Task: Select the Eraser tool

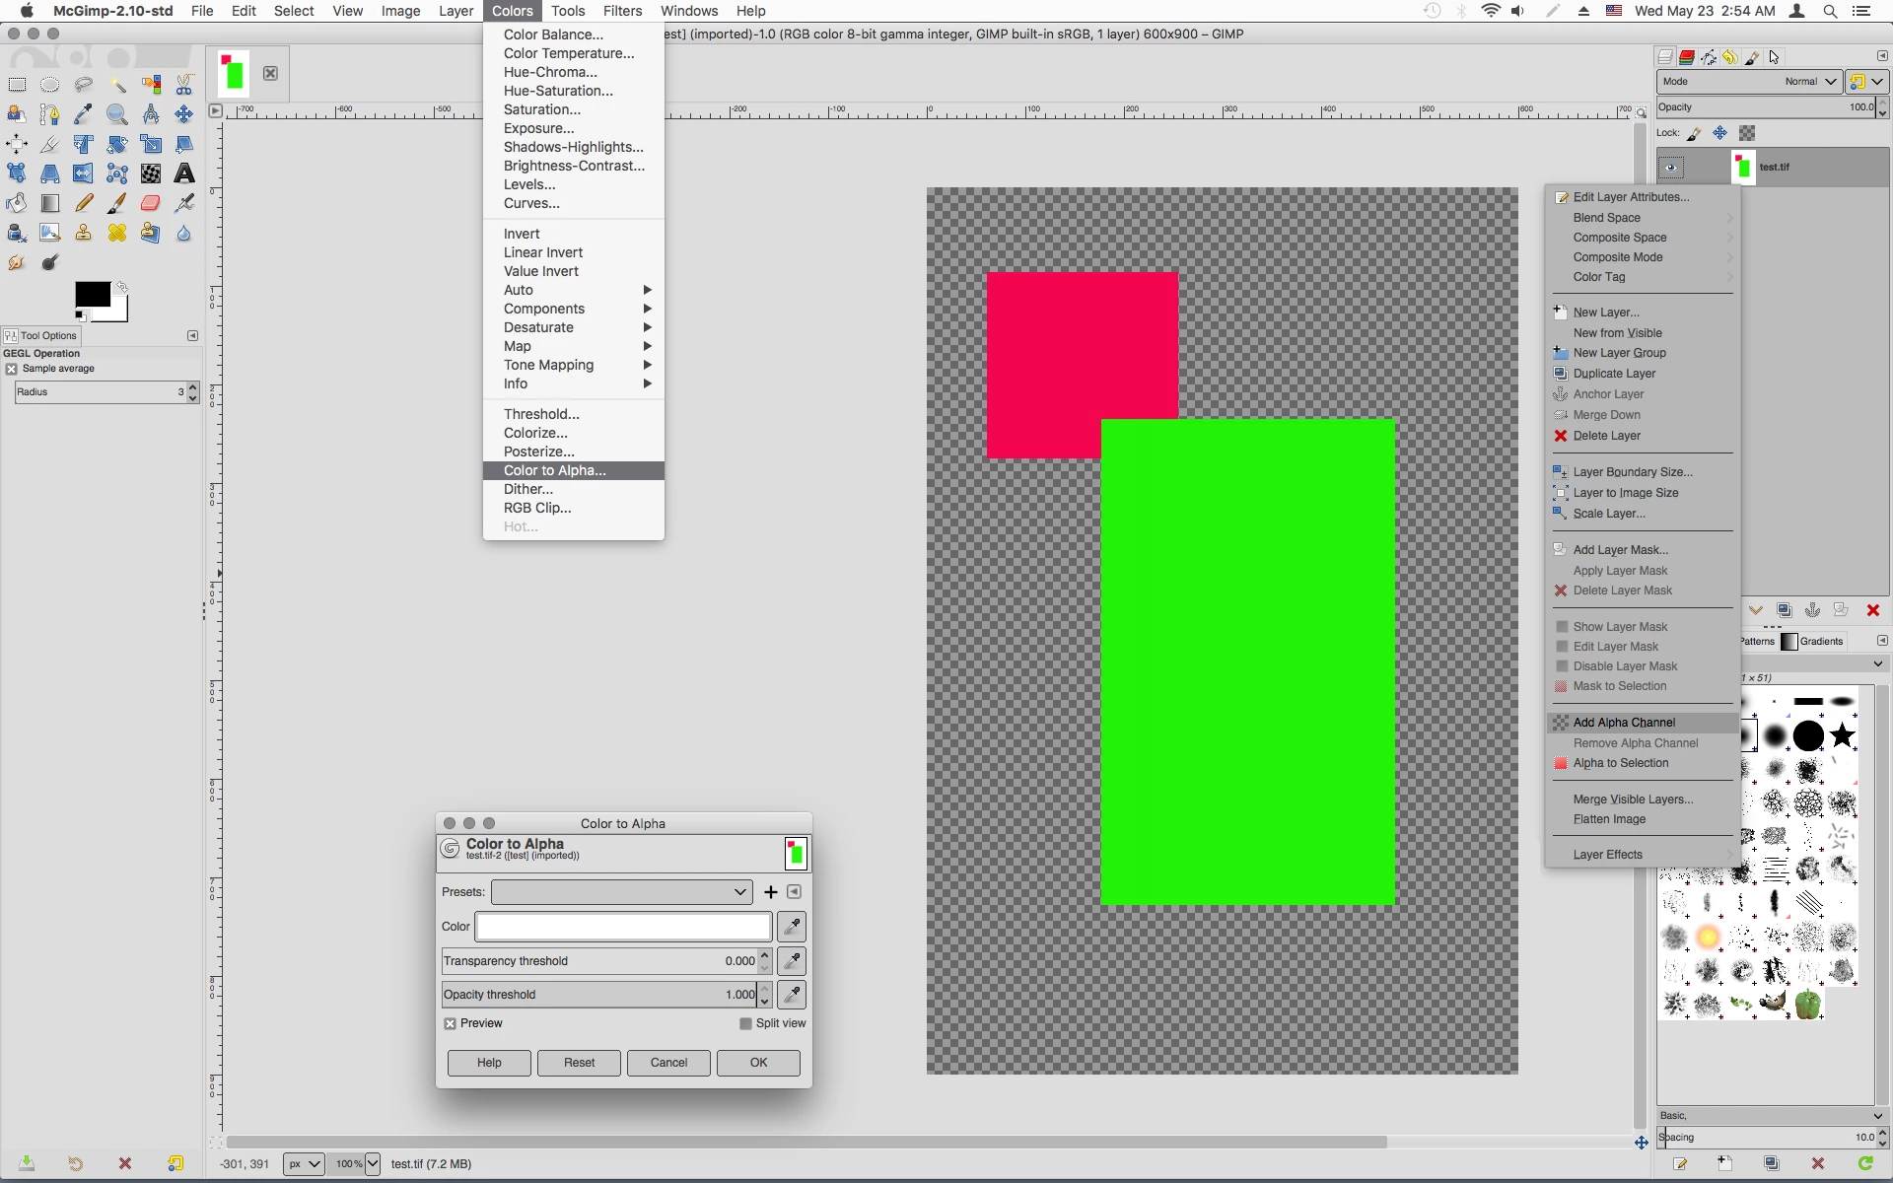Action: tap(151, 203)
